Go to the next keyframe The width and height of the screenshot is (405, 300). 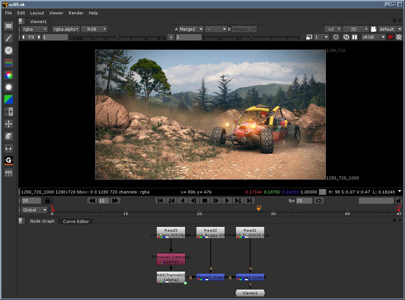(238, 201)
